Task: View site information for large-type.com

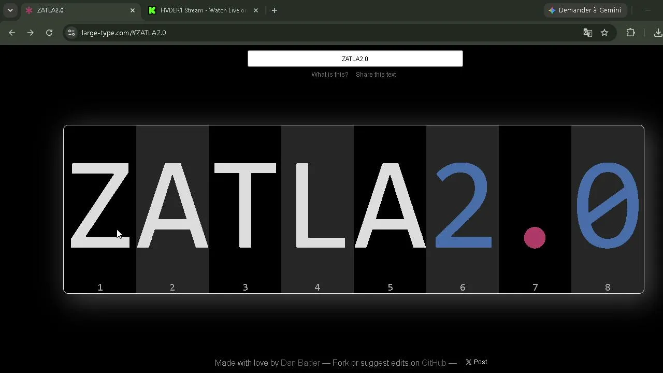Action: pos(71,33)
